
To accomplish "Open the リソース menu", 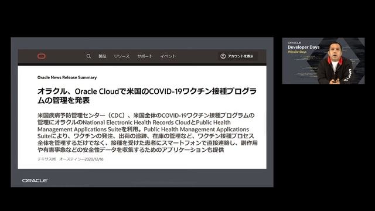I will [122, 56].
